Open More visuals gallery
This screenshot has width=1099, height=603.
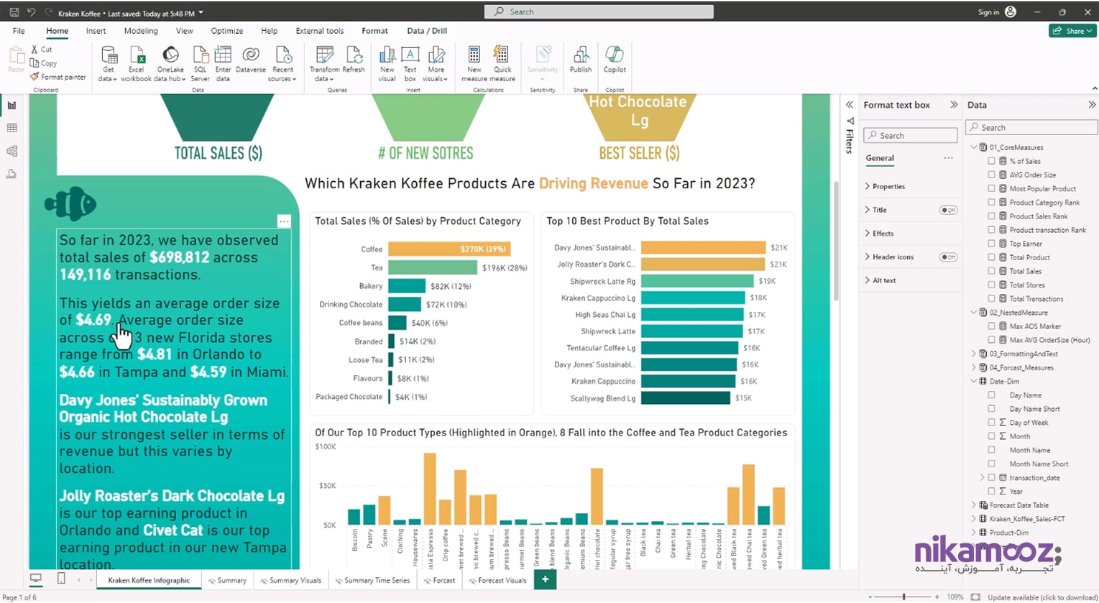[x=436, y=63]
